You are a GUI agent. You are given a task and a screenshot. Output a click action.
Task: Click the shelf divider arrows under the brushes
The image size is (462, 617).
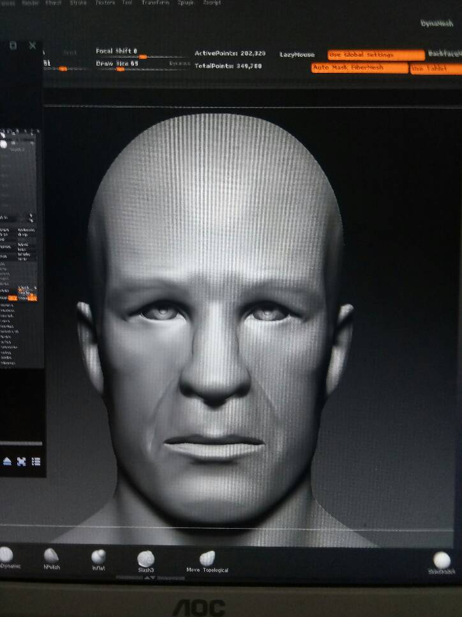click(150, 577)
